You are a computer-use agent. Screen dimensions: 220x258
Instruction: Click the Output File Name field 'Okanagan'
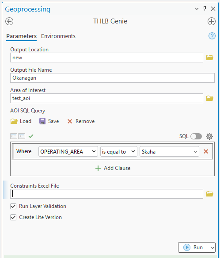tap(112, 78)
